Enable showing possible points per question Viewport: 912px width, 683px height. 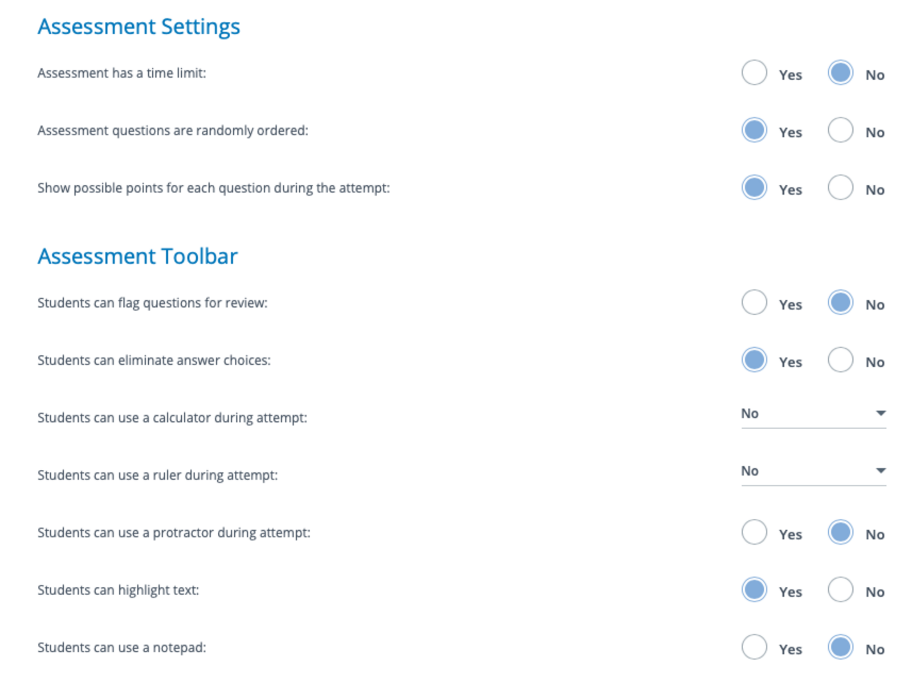(753, 187)
